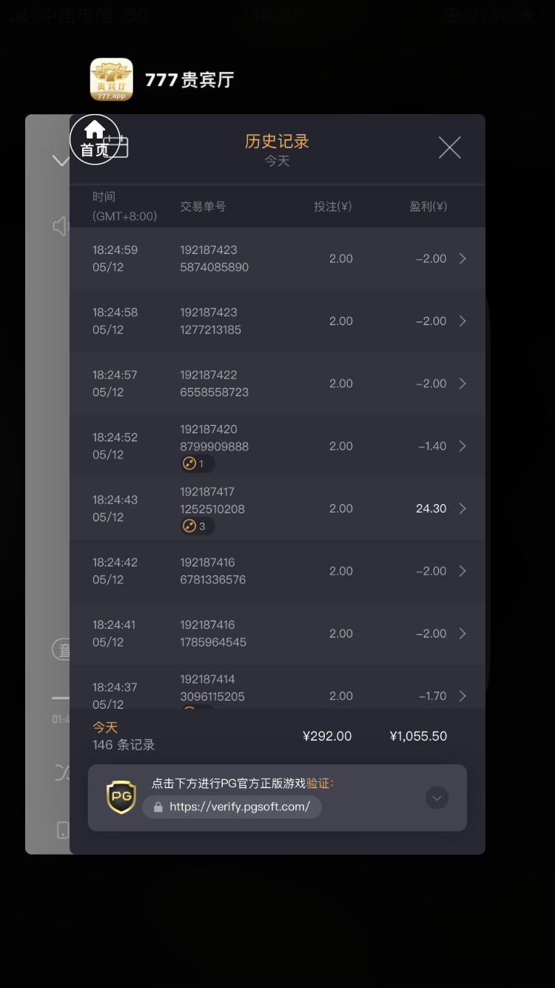The image size is (555, 988).
Task: Tap the PG shield logo
Action: coord(122,798)
